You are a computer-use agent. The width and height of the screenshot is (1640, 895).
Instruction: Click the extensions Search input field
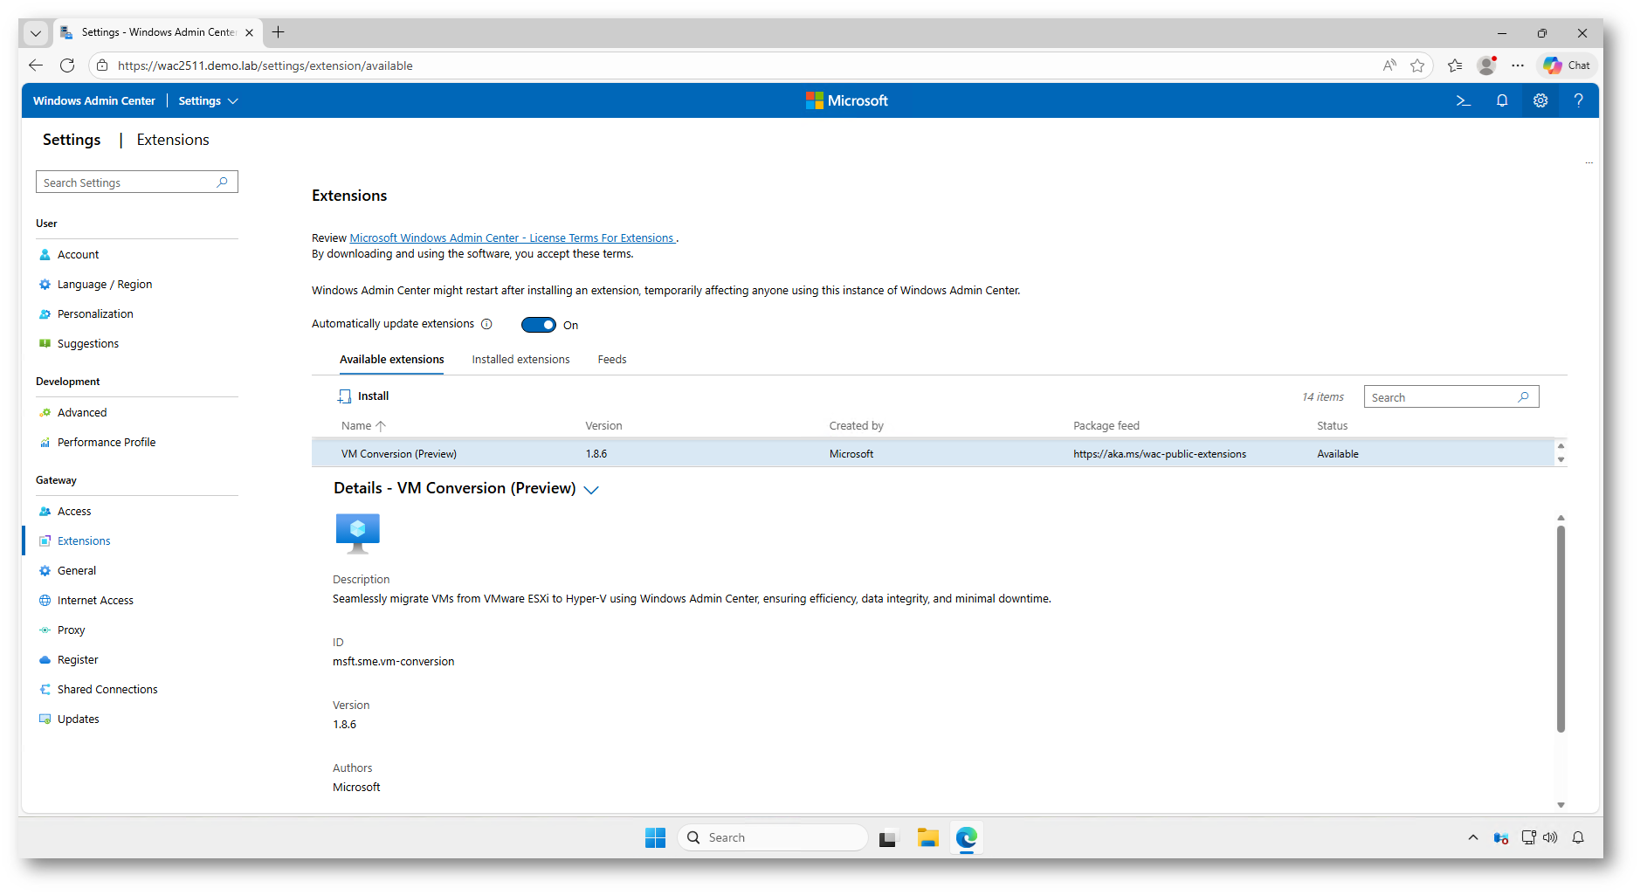pyautogui.click(x=1441, y=397)
